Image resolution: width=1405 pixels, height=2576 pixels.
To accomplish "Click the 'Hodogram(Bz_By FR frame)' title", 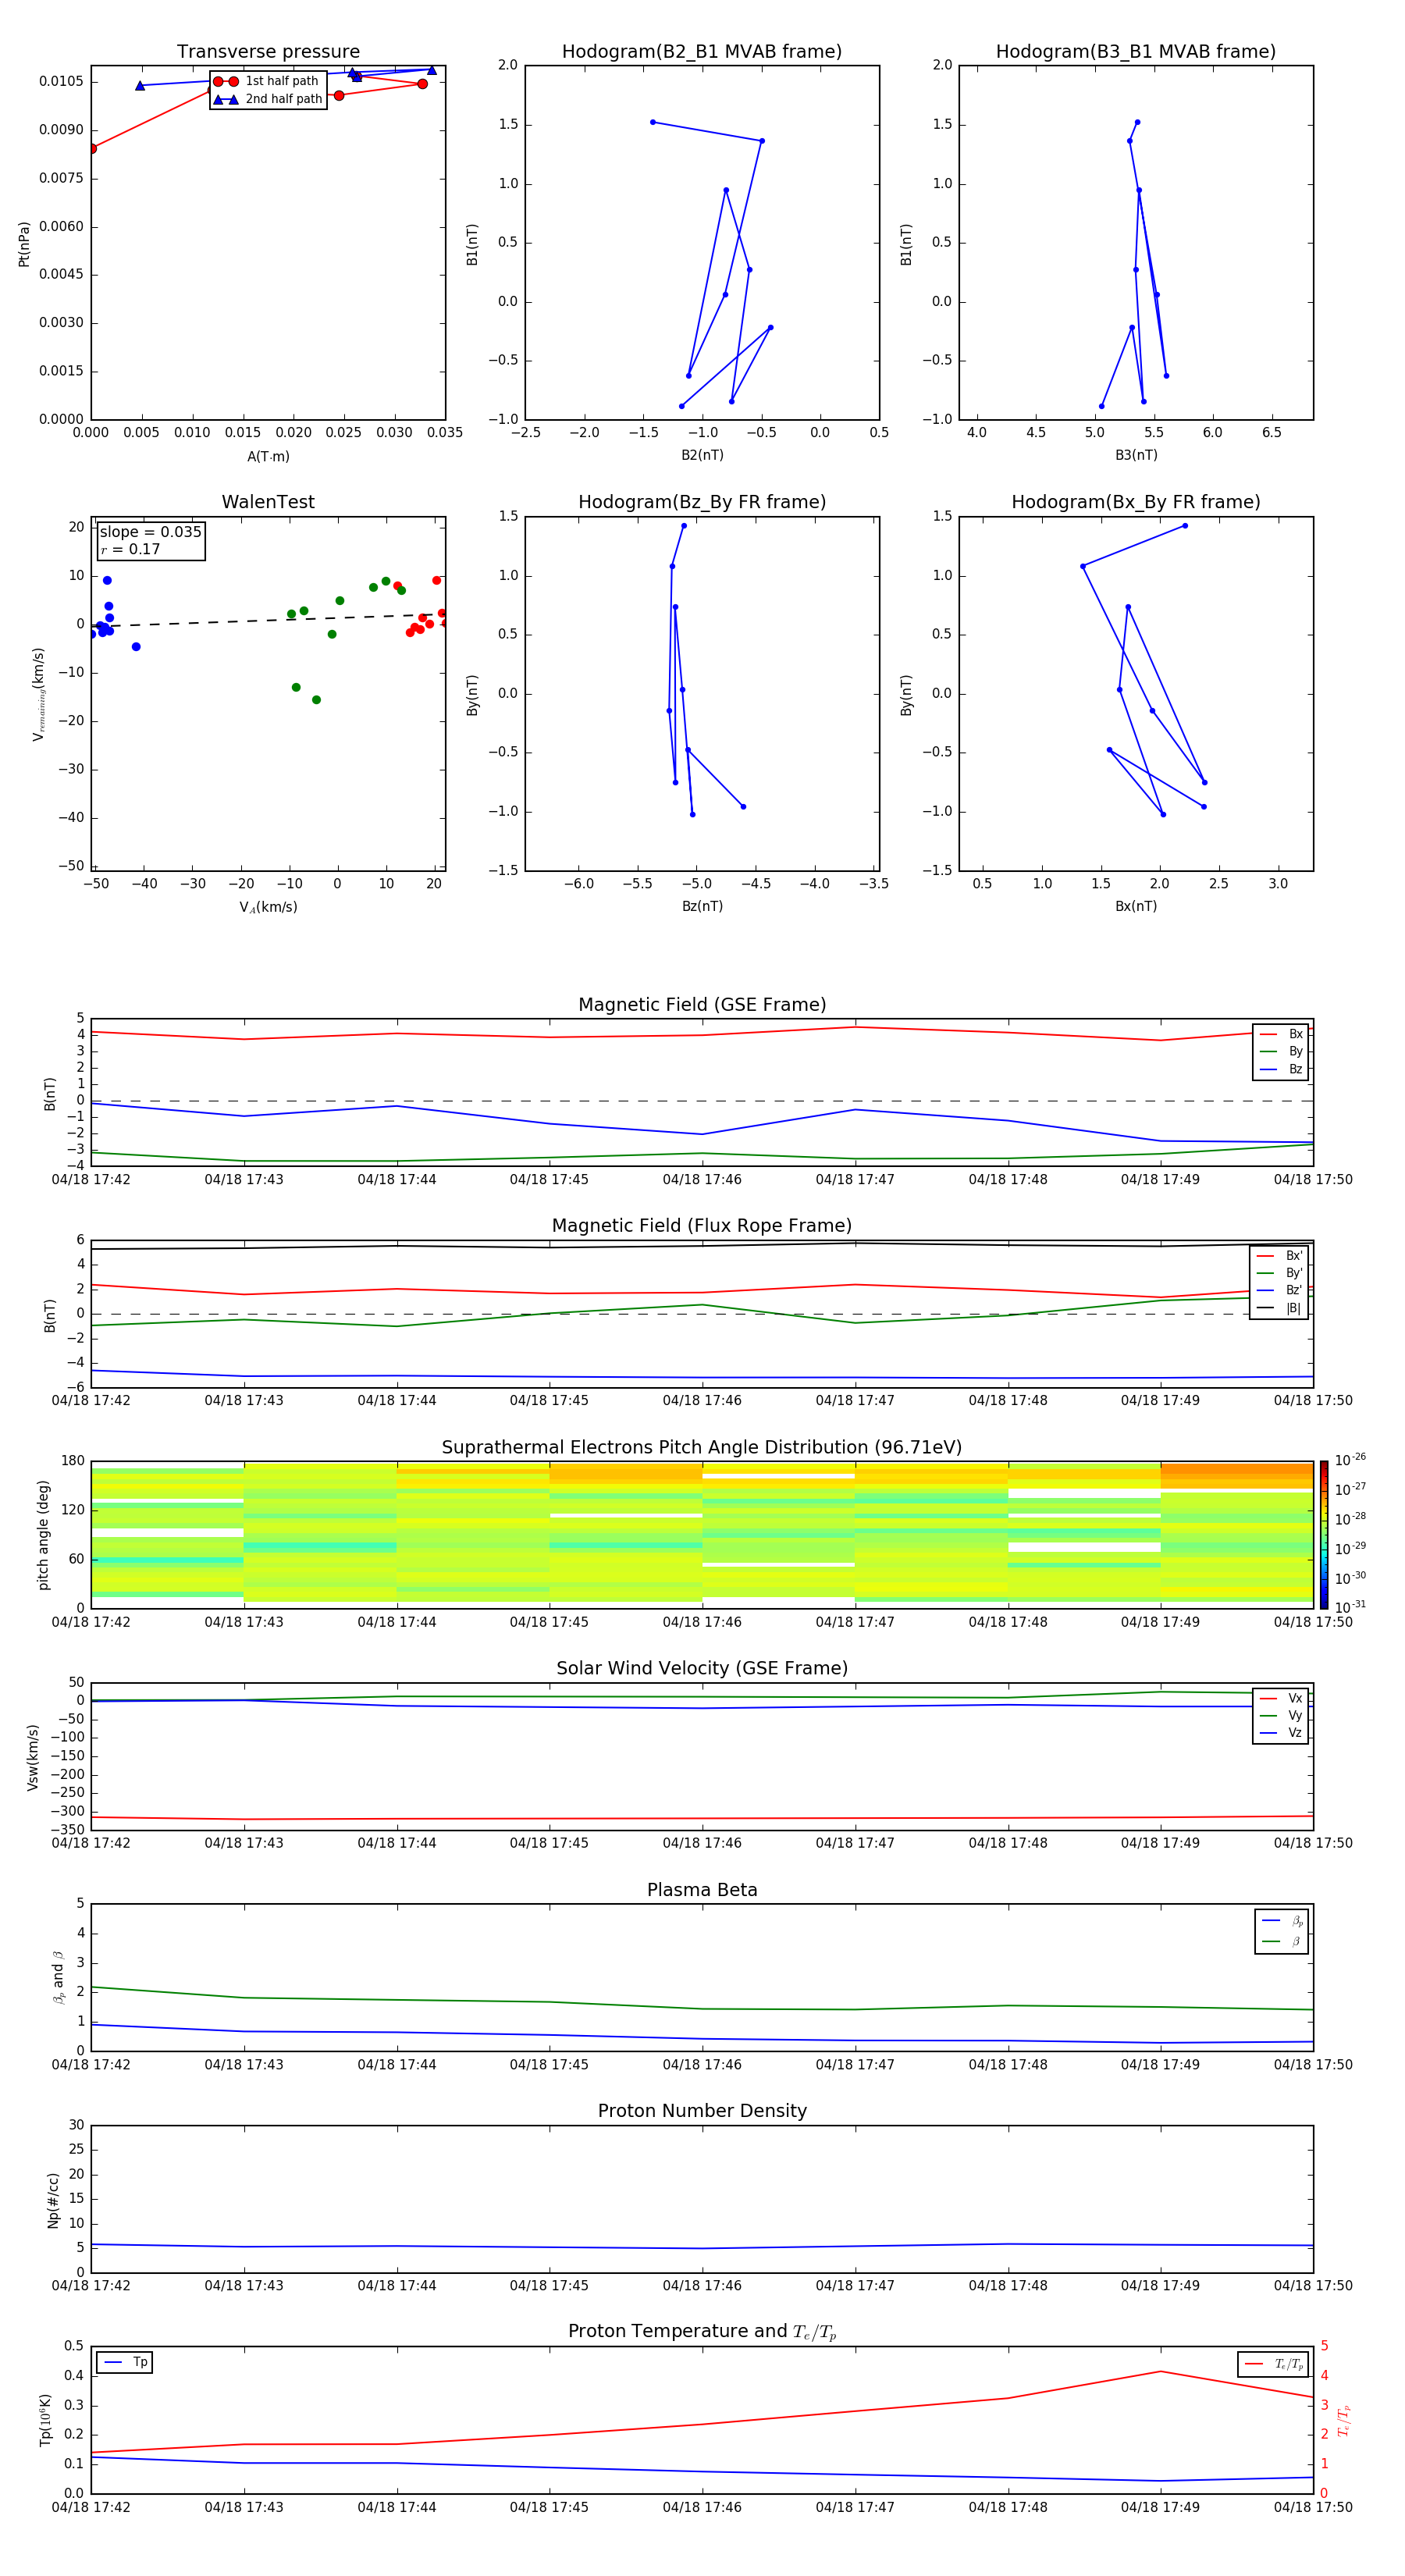I will (702, 502).
